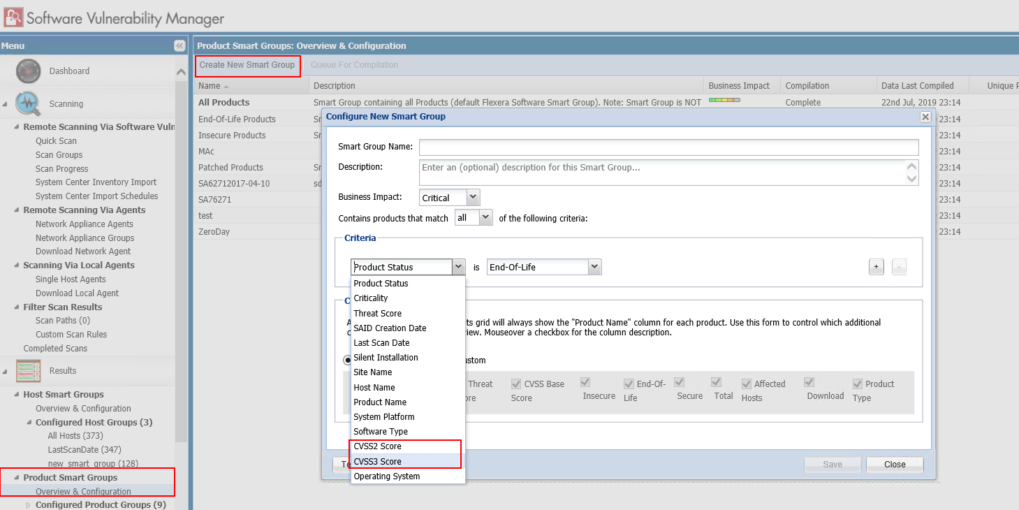Click the Compilation column header
Viewport: 1019px width, 510px height.
pos(828,86)
